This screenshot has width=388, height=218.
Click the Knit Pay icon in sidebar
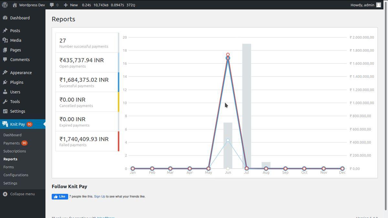click(5, 124)
